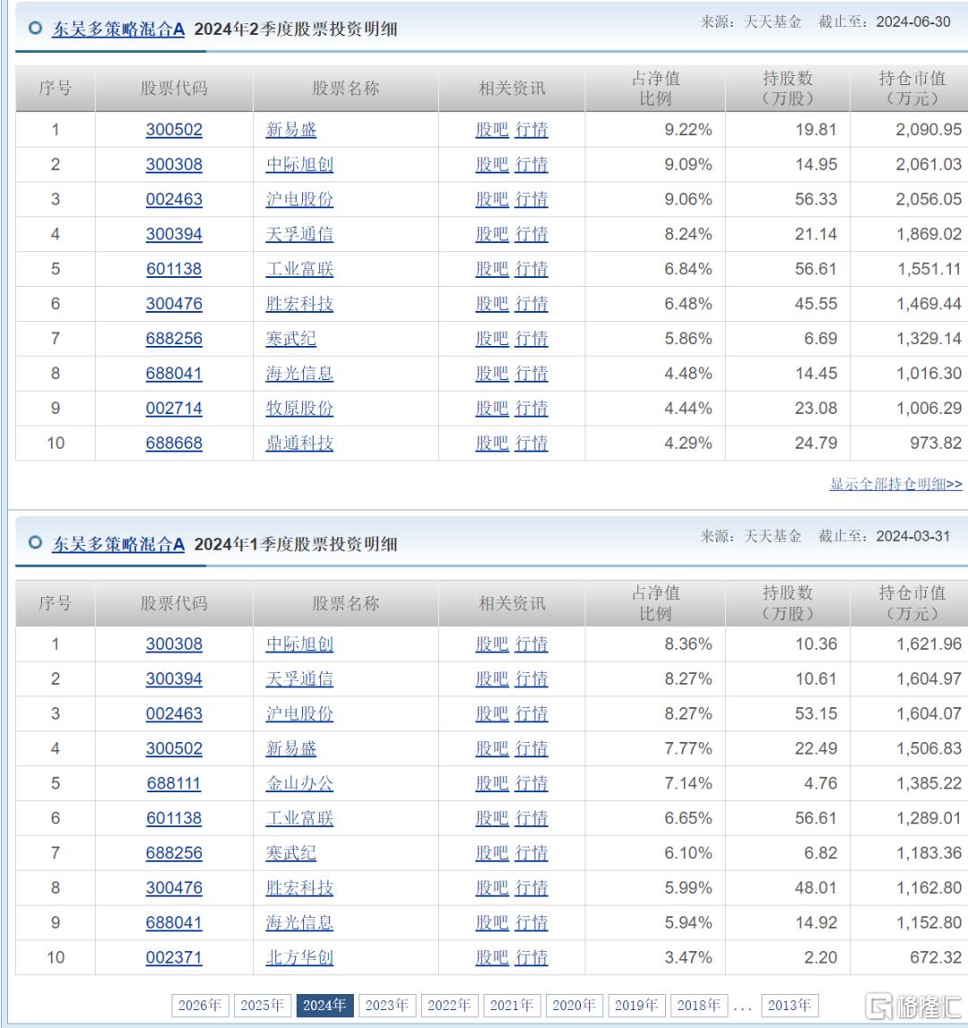Open the 2019年 year tab
This screenshot has width=968, height=1028.
pos(636,1005)
